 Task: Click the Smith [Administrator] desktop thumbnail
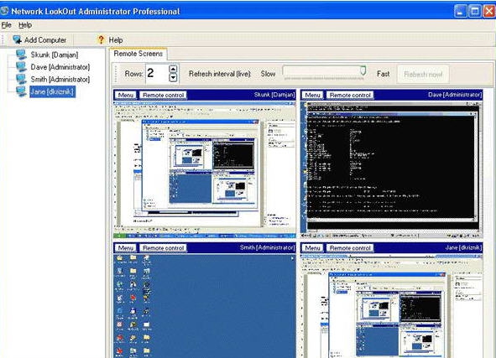click(205, 306)
